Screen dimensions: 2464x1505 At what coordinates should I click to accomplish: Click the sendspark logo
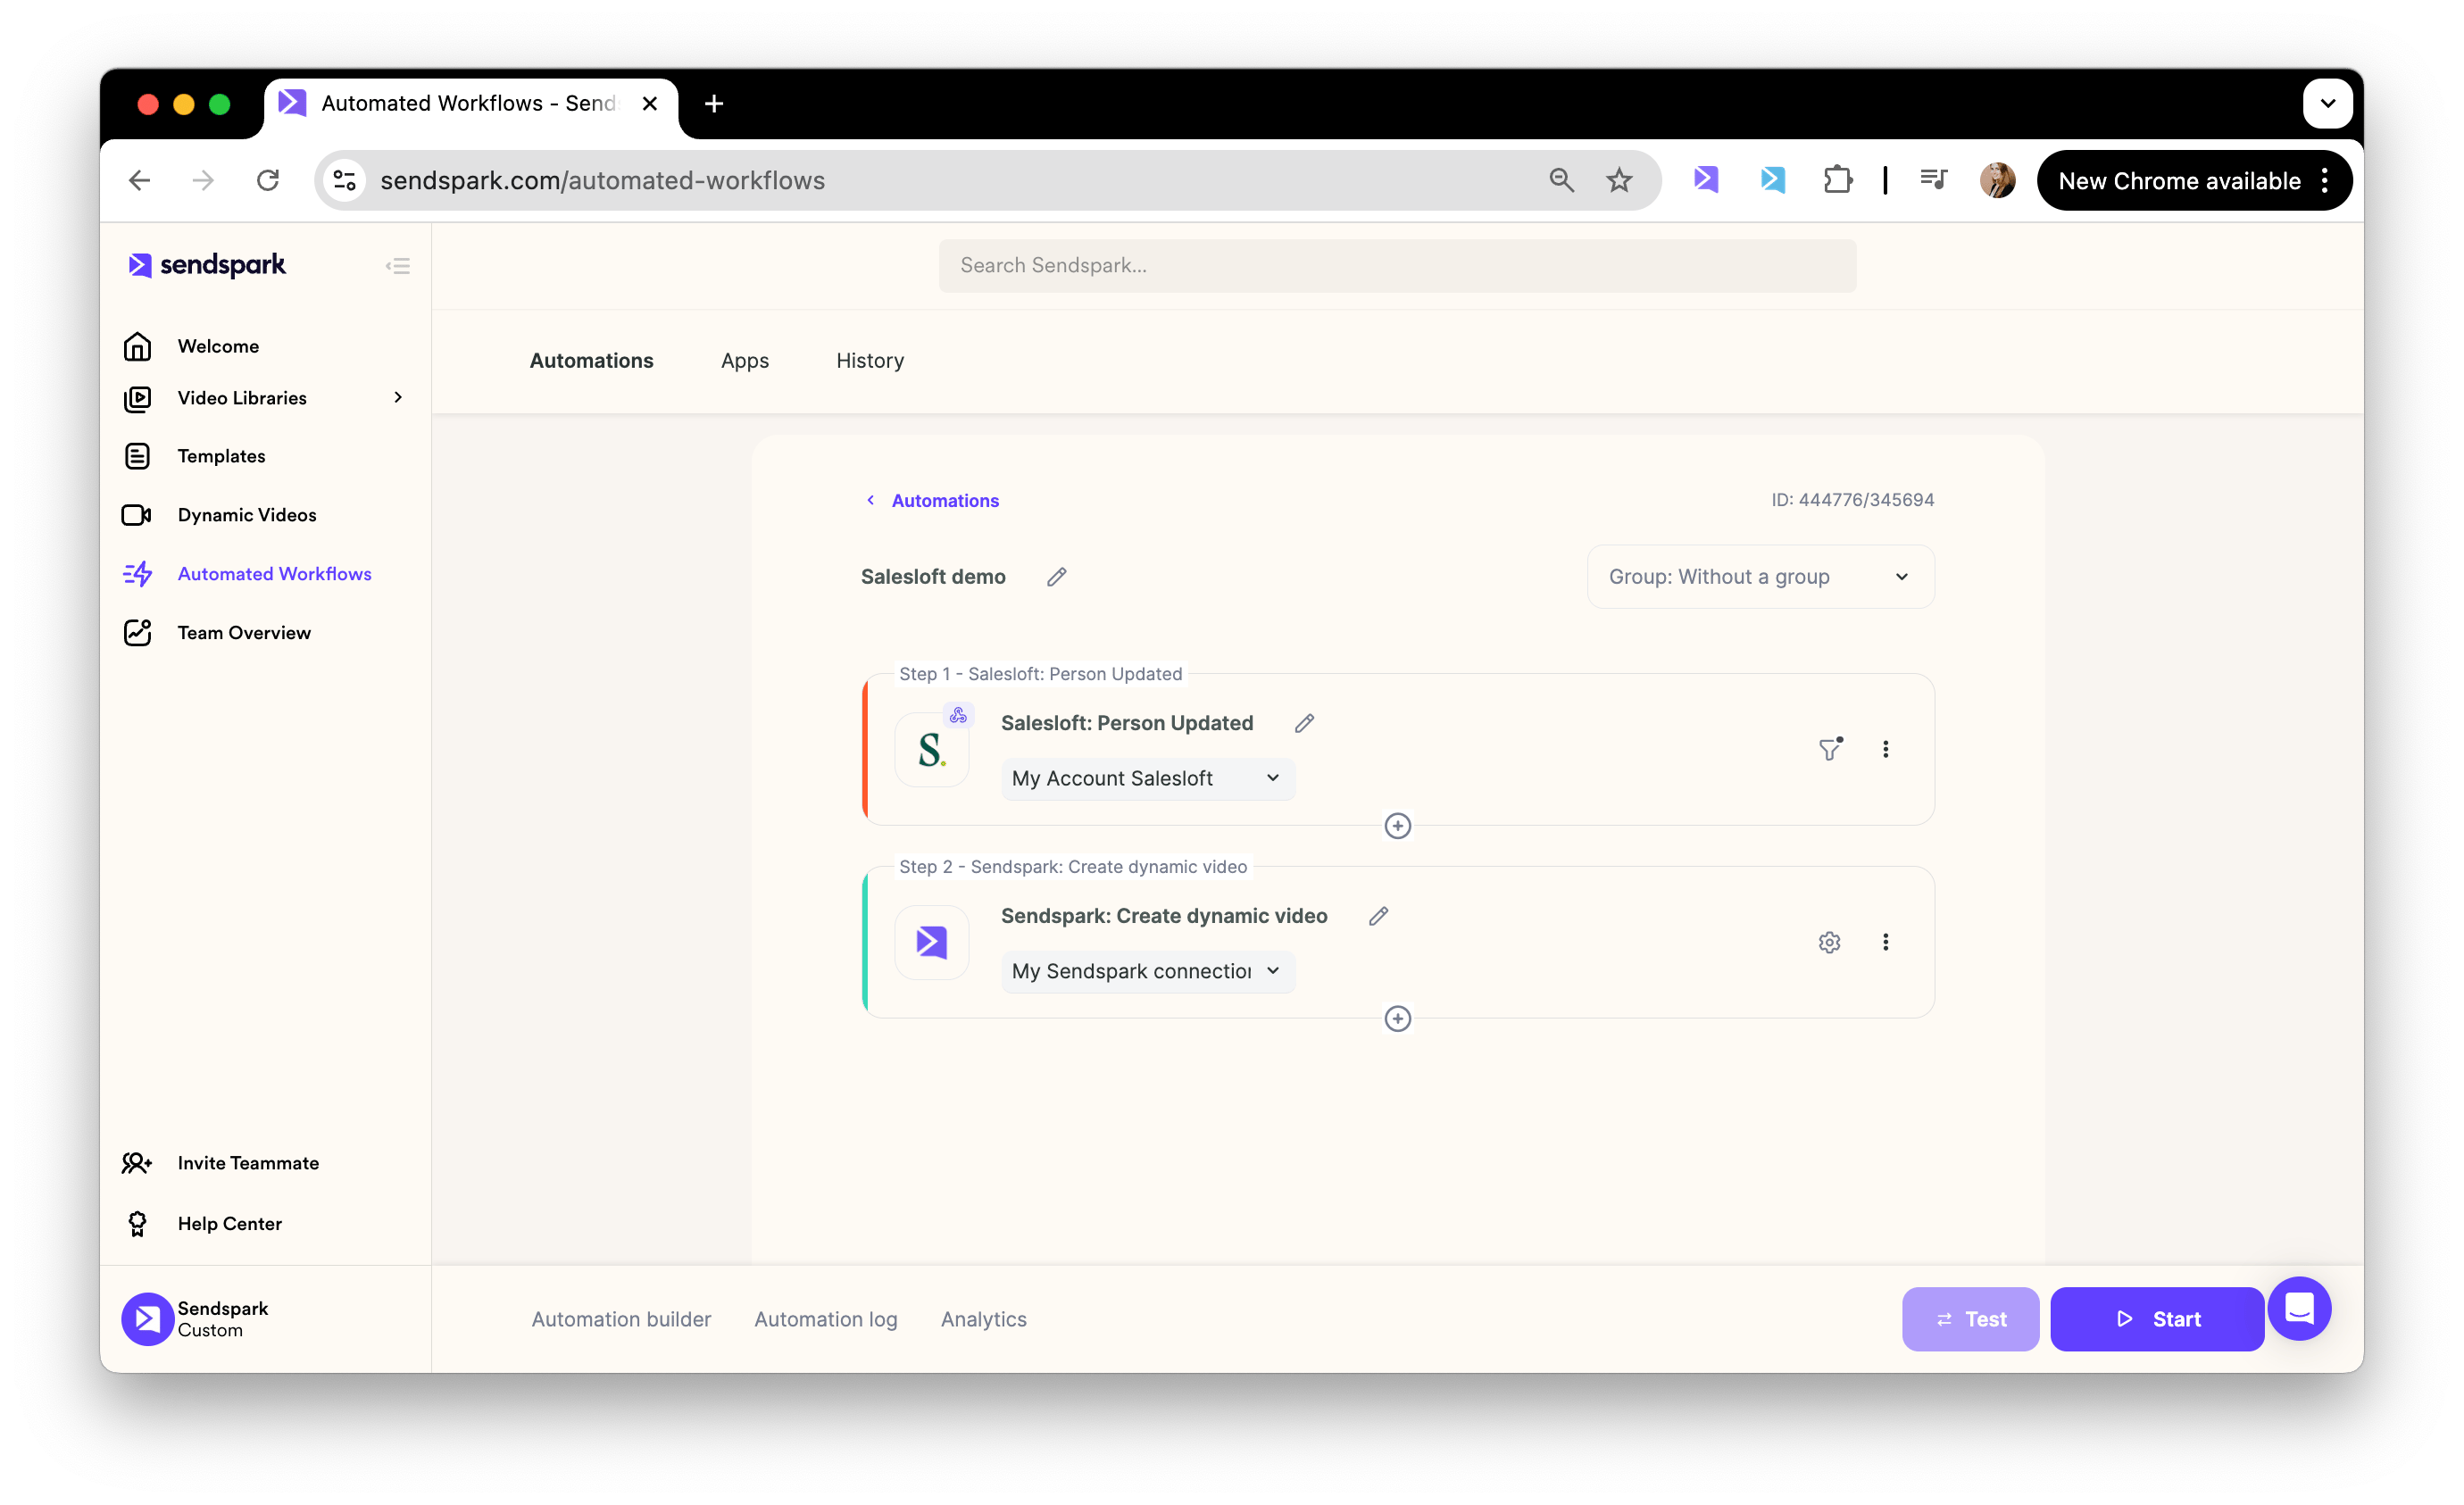point(207,265)
